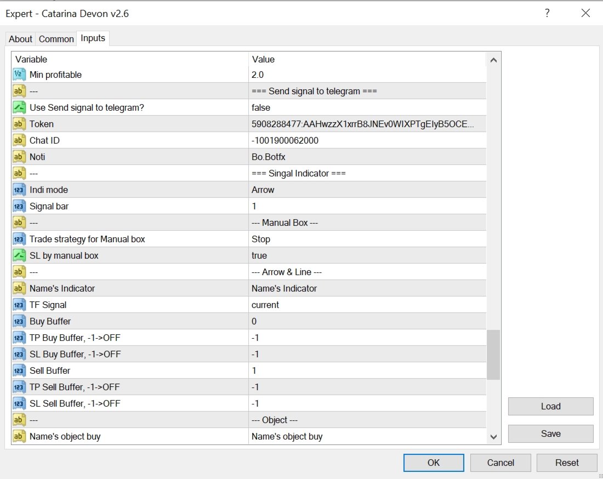
Task: Click the vertical scrollbar thumb
Action: 493,355
